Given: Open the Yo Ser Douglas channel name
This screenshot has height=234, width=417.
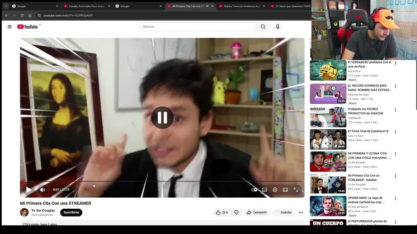Looking at the screenshot, I should pyautogui.click(x=43, y=211).
